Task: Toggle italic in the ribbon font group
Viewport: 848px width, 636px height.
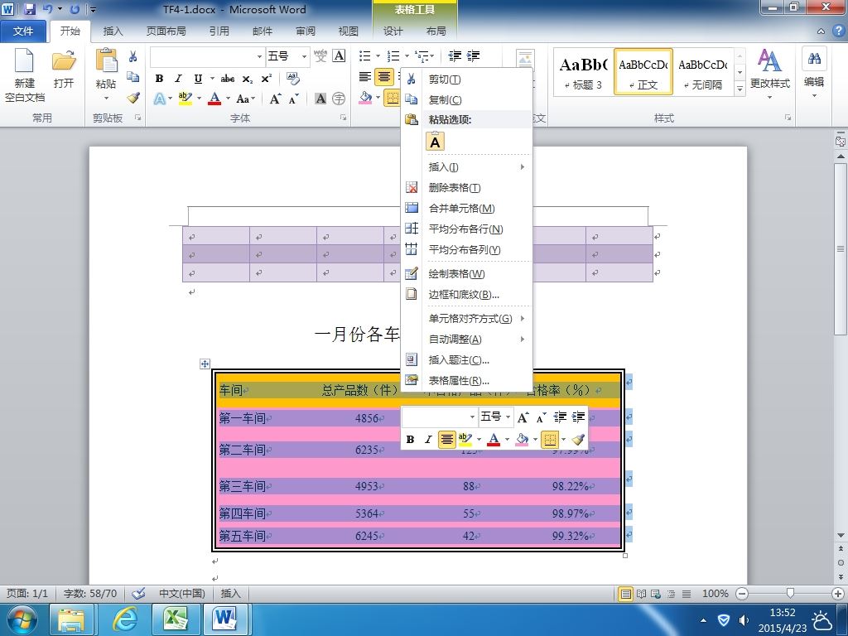Action: click(x=179, y=79)
